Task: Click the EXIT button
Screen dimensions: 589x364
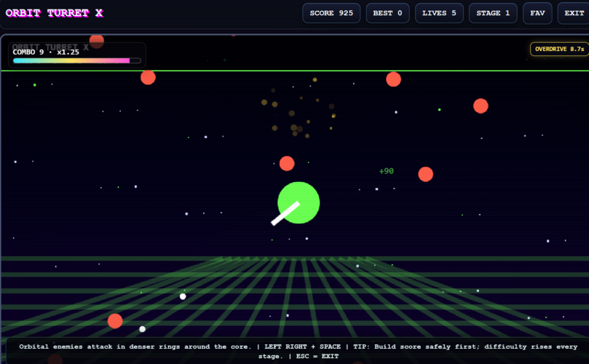Action: (574, 13)
